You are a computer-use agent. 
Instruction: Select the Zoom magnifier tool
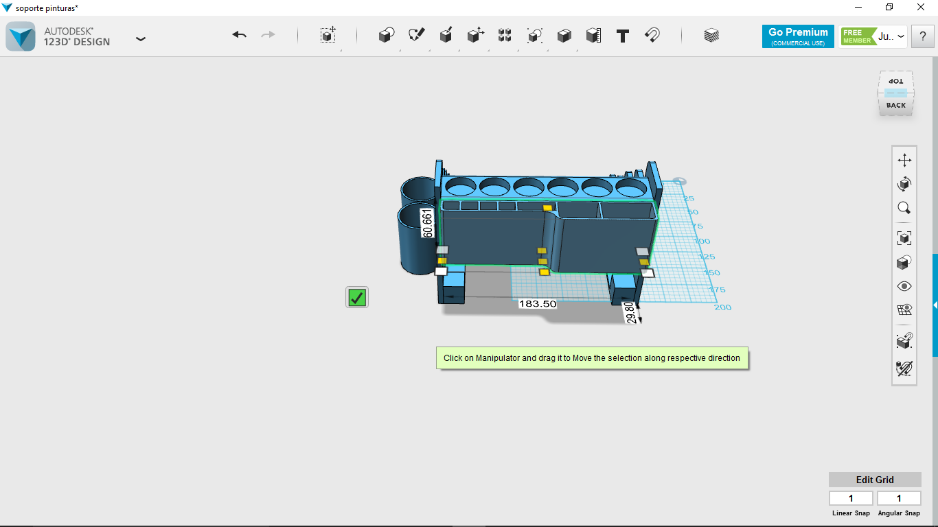coord(904,208)
